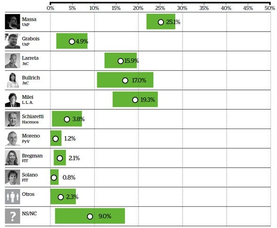
Task: Click the circle marker on the Otros bar
Action: (x=61, y=197)
